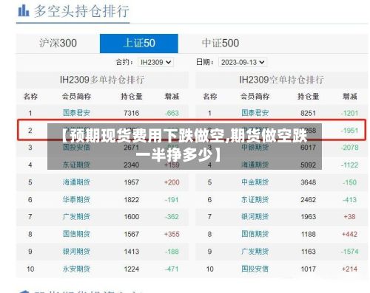Click the bar chart icon beside 多空头持仓排行
This screenshot has width=370, height=293.
(x=24, y=11)
